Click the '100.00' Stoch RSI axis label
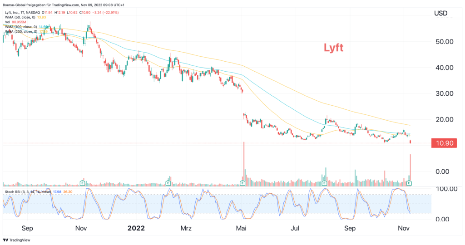This screenshot has width=465, height=245. 447,189
